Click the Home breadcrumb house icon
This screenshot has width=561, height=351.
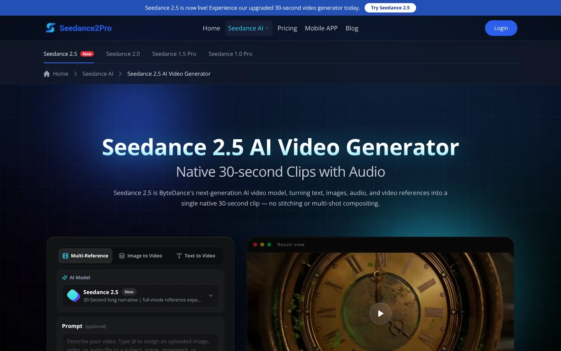tap(47, 74)
